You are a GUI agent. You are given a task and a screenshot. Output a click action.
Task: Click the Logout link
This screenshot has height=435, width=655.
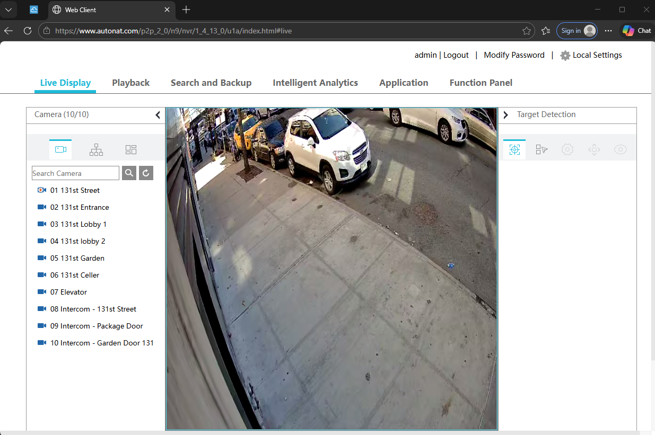[456, 55]
